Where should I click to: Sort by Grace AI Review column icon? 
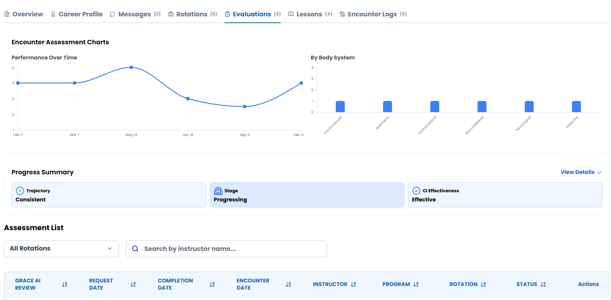(x=65, y=284)
